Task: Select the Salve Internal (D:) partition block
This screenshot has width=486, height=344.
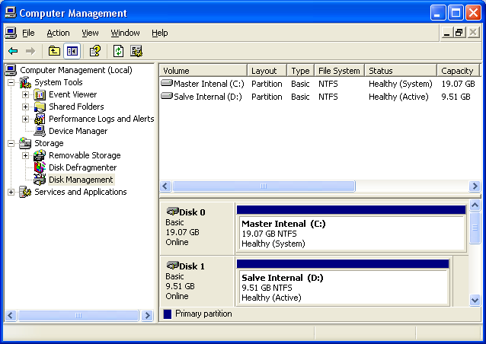Action: coord(343,282)
